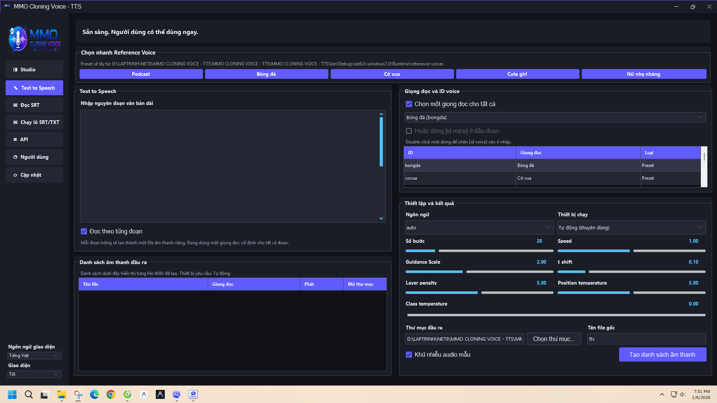Screen dimensions: 717x403
Task: Open the network status tray icon
Action: [x=674, y=394]
